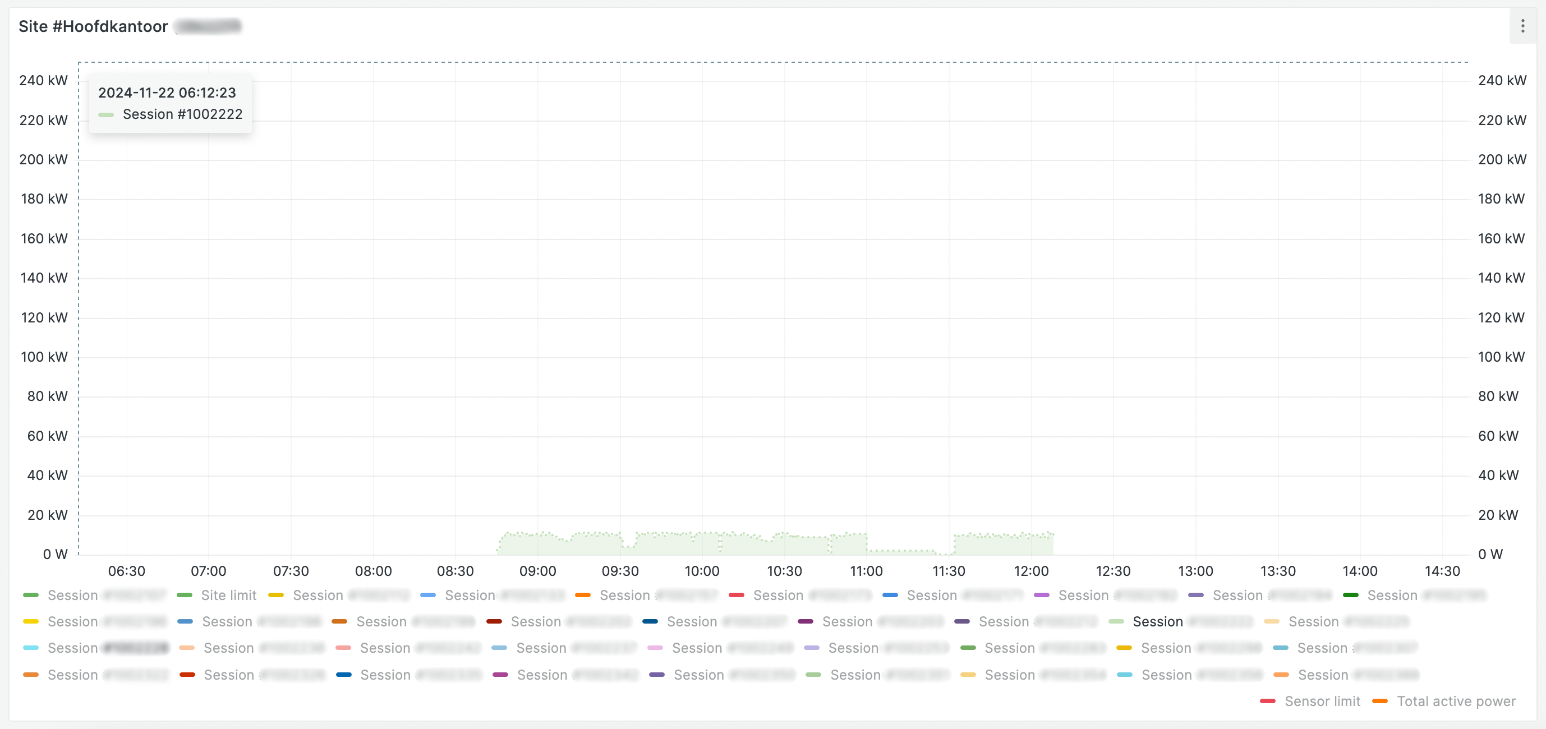Click orange swatch starting fourth legend row
The height and width of the screenshot is (729, 1546).
[31, 675]
